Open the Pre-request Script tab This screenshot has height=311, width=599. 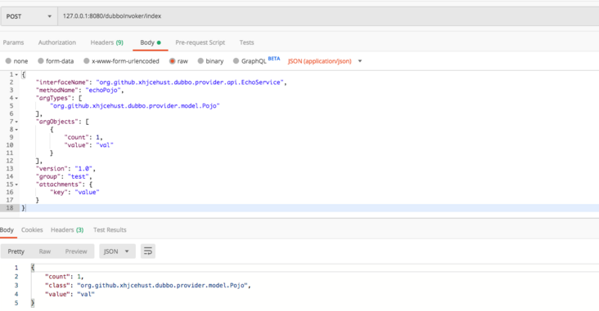200,42
